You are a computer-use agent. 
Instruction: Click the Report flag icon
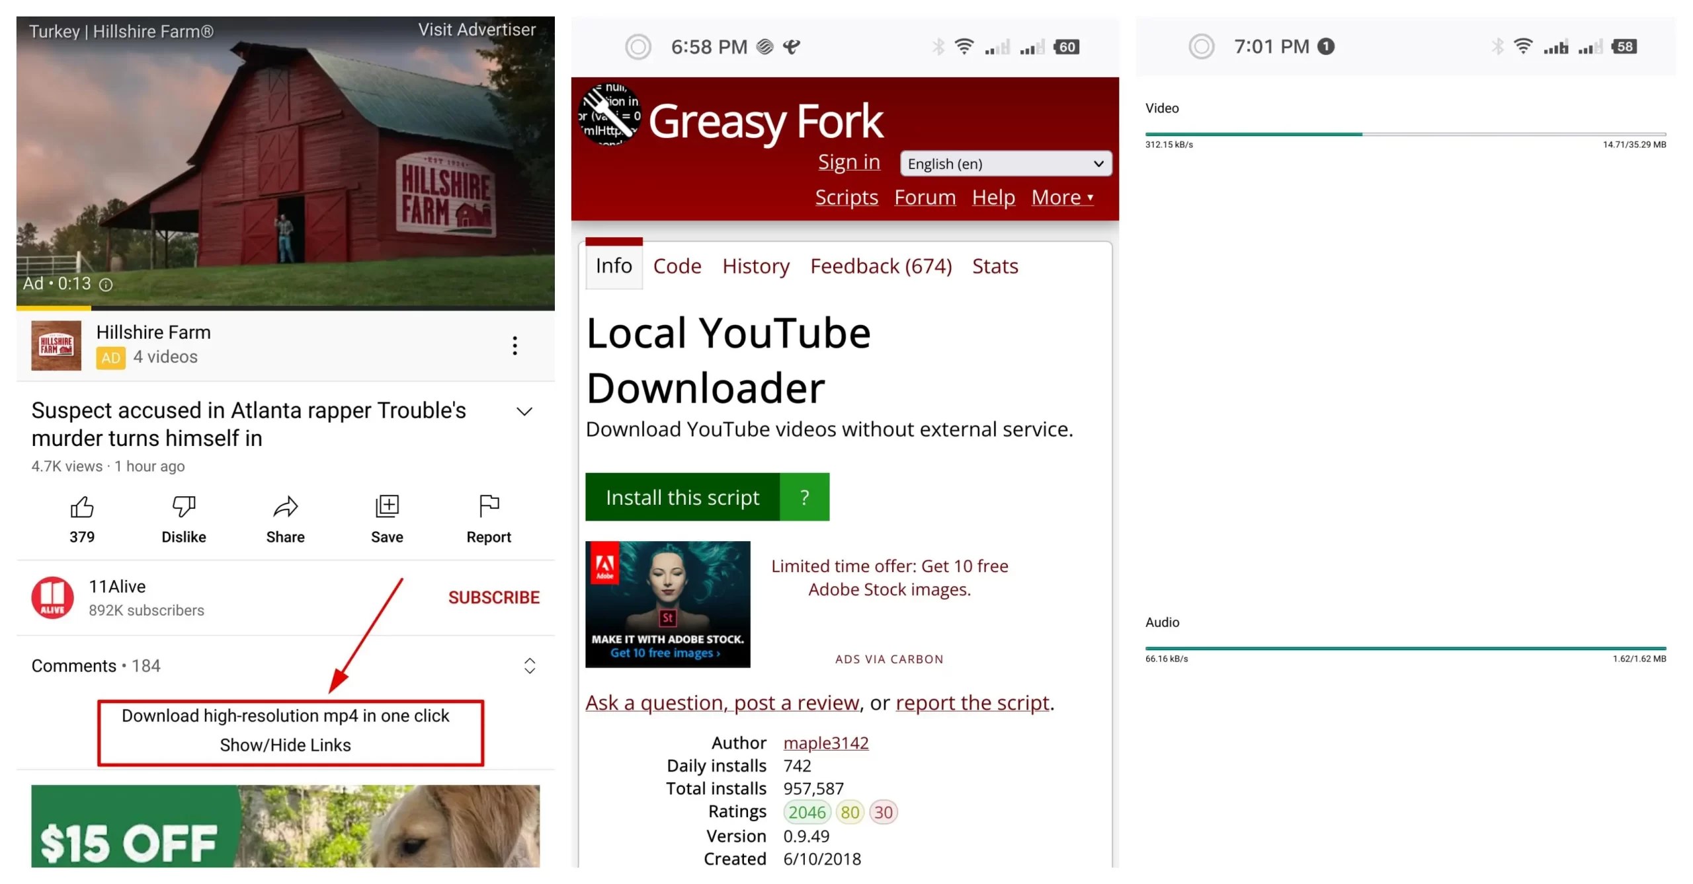[488, 506]
